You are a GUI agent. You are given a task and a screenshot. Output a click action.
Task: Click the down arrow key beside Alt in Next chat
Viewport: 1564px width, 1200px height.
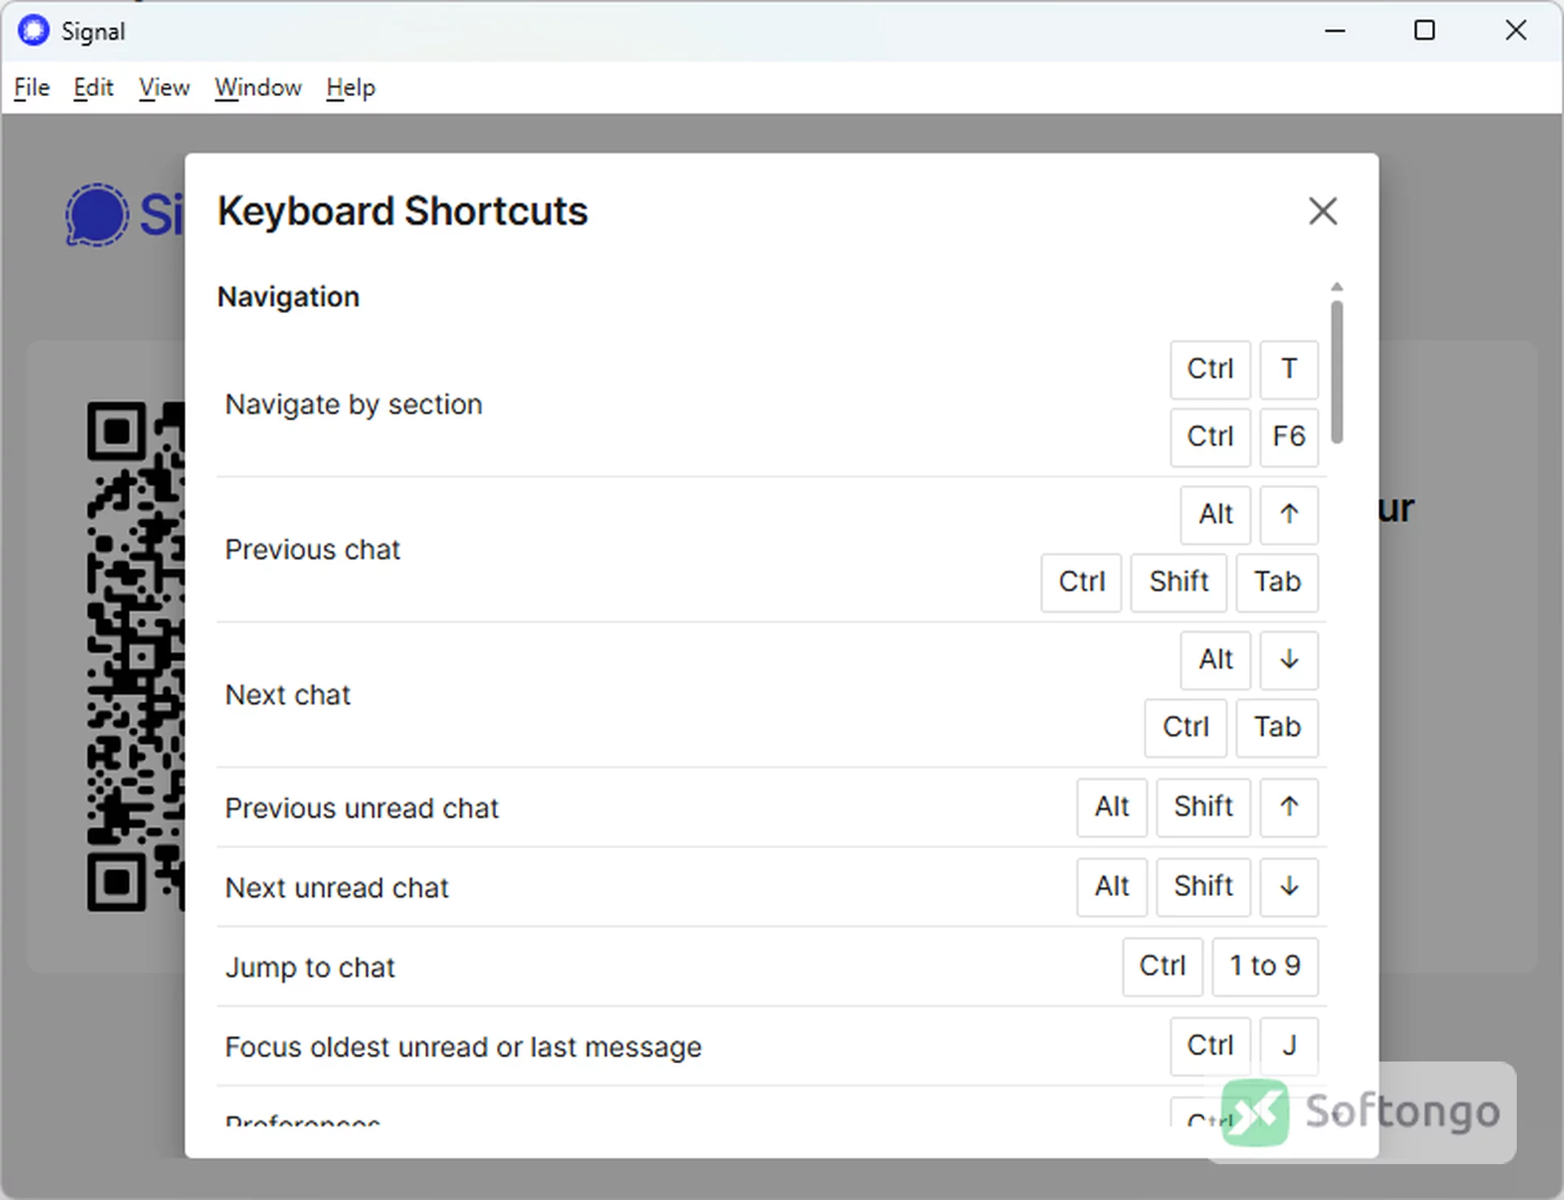point(1289,660)
